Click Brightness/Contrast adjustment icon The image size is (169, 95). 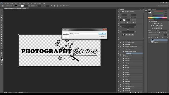tap(153, 23)
